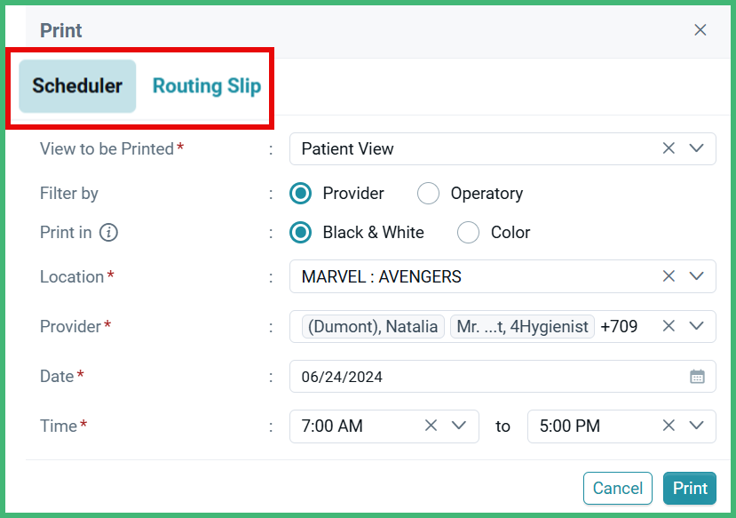
Task: Click the Print button
Action: coord(689,488)
